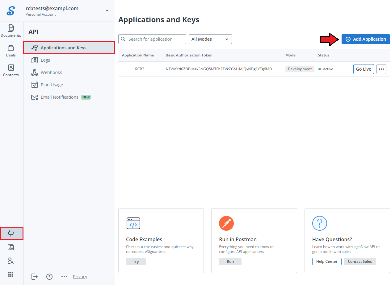The height and width of the screenshot is (285, 391).
Task: Open the Plan Usage menu item
Action: [x=69, y=85]
